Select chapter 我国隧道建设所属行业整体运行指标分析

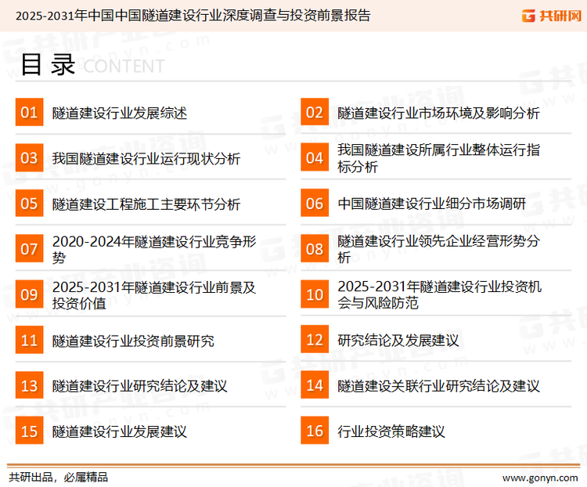point(438,158)
